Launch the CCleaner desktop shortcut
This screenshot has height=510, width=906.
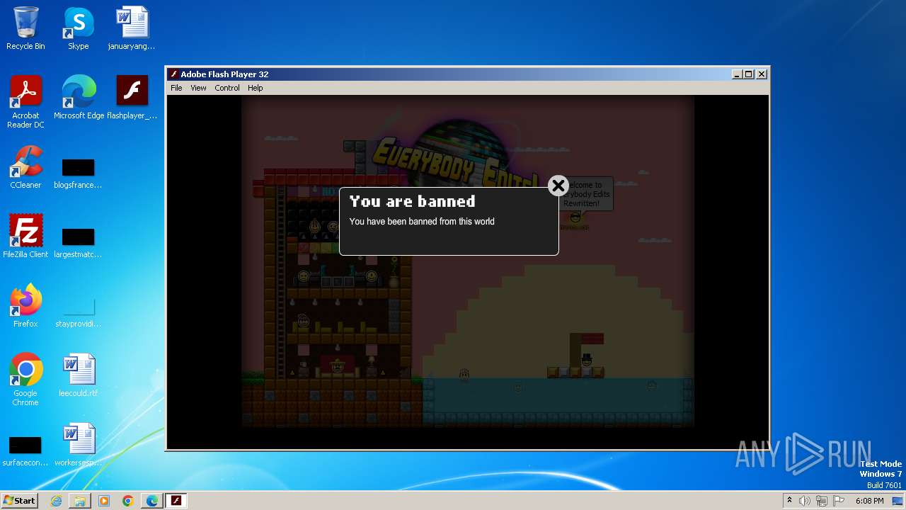tap(25, 167)
